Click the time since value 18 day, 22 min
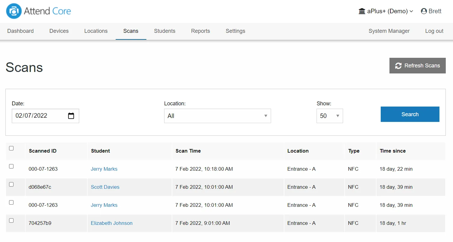Viewport: 453px width, 242px height. click(396, 169)
